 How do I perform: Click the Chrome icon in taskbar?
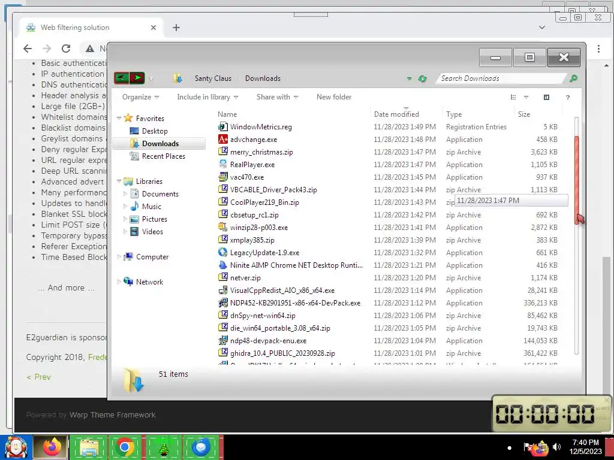click(x=125, y=447)
